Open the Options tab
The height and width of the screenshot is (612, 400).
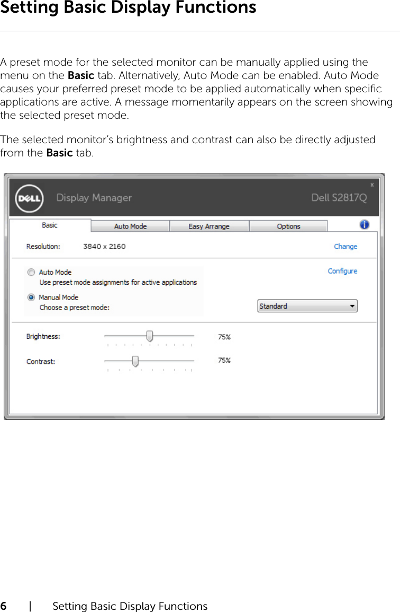coord(288,225)
